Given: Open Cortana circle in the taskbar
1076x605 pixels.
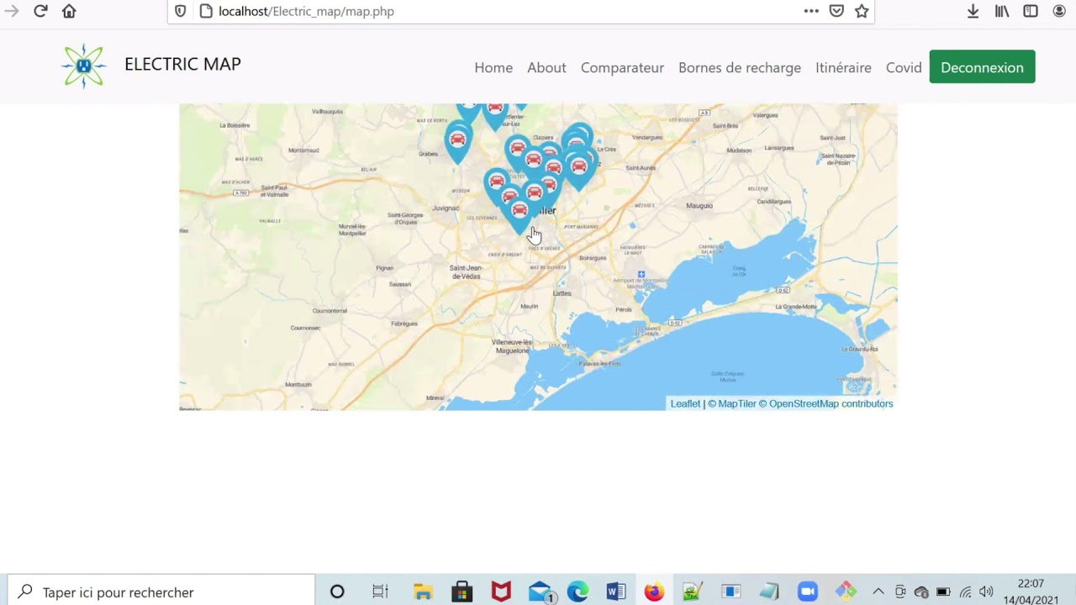Looking at the screenshot, I should pos(337,592).
